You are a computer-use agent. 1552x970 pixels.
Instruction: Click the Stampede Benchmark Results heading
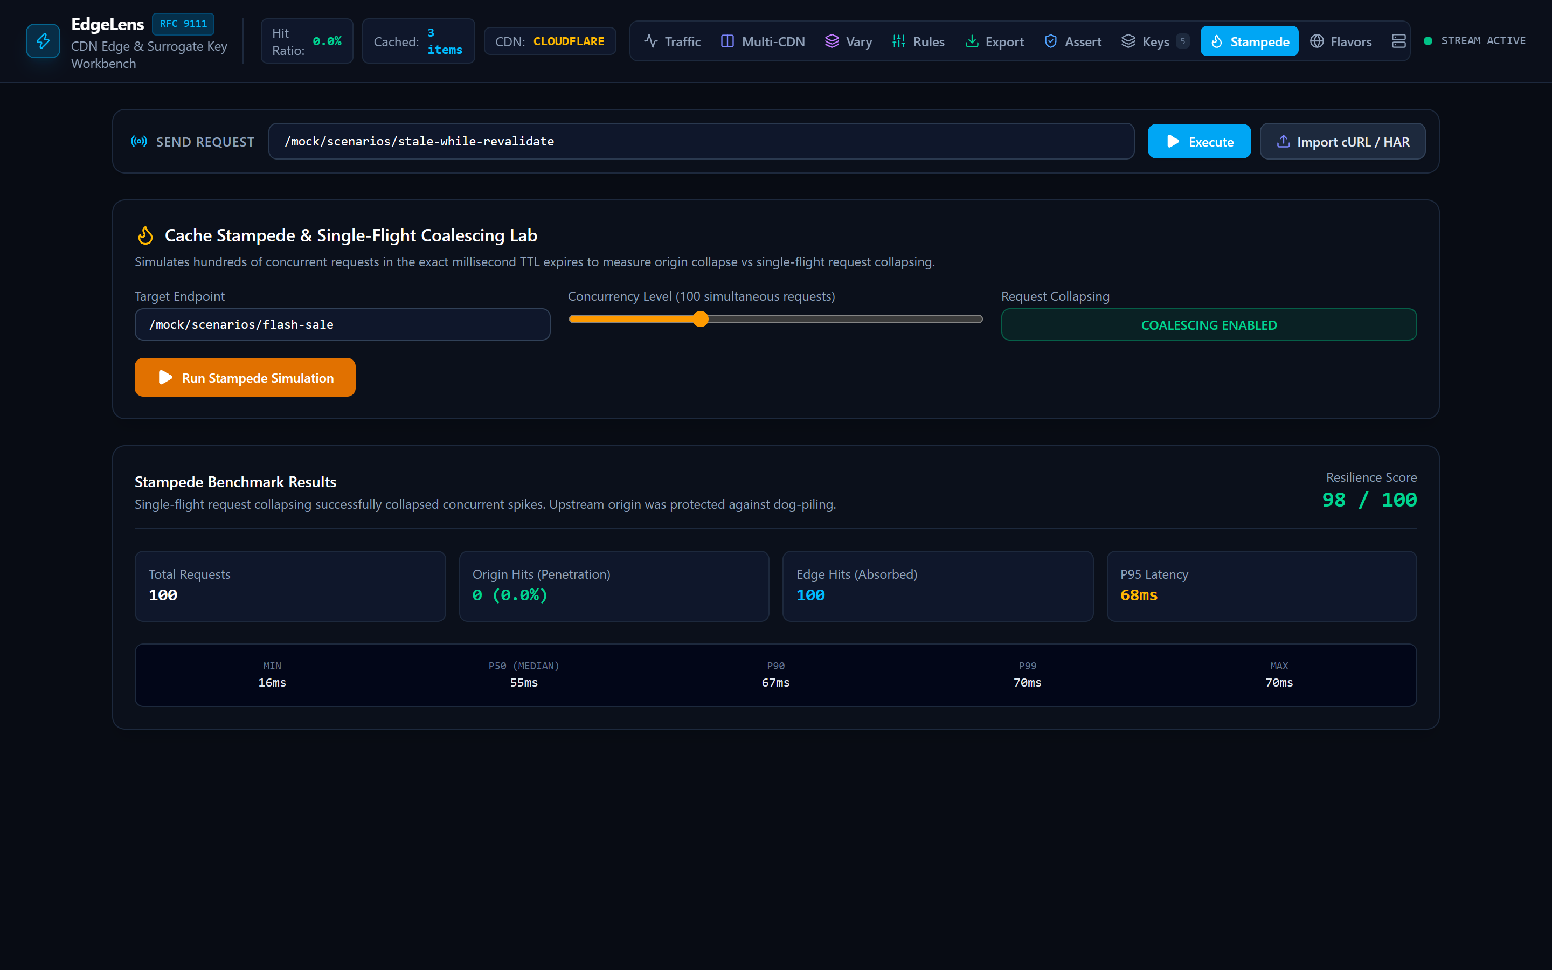click(235, 482)
